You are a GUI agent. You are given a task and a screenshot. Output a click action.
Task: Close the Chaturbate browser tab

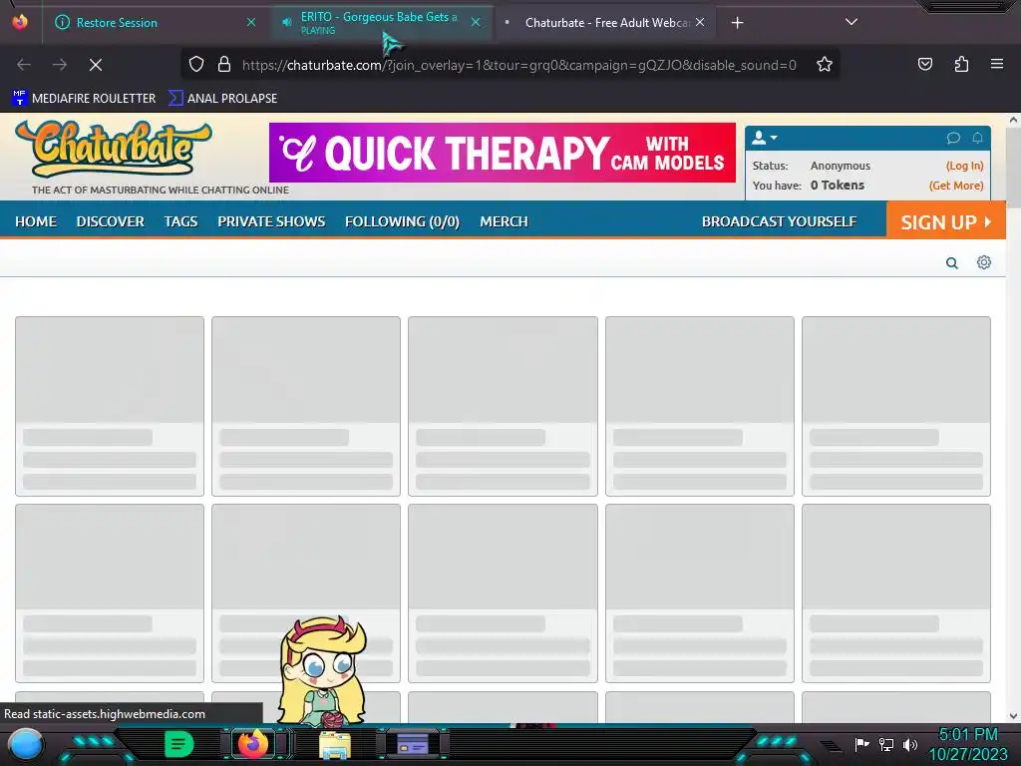tap(700, 23)
